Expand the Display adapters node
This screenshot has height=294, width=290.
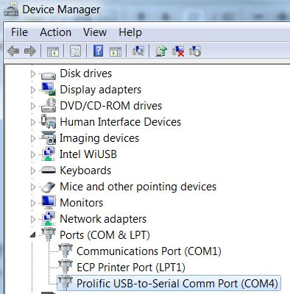coord(33,90)
